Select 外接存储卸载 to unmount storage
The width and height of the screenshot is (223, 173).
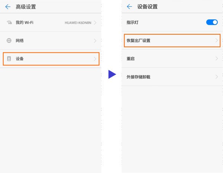pyautogui.click(x=139, y=77)
